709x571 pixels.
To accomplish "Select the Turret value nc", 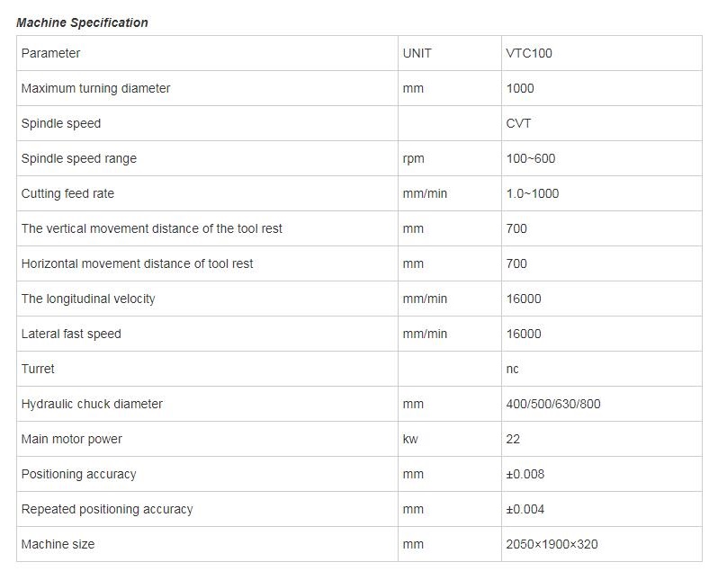I will tap(512, 369).
